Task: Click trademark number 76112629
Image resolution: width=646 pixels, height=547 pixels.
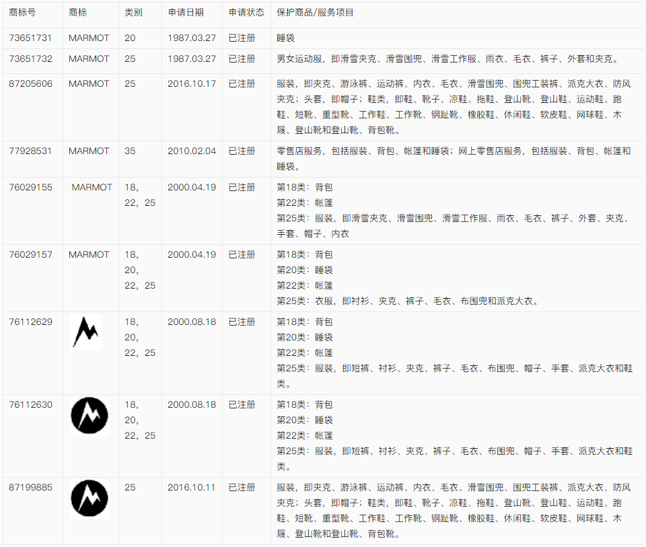Action: pyautogui.click(x=30, y=322)
